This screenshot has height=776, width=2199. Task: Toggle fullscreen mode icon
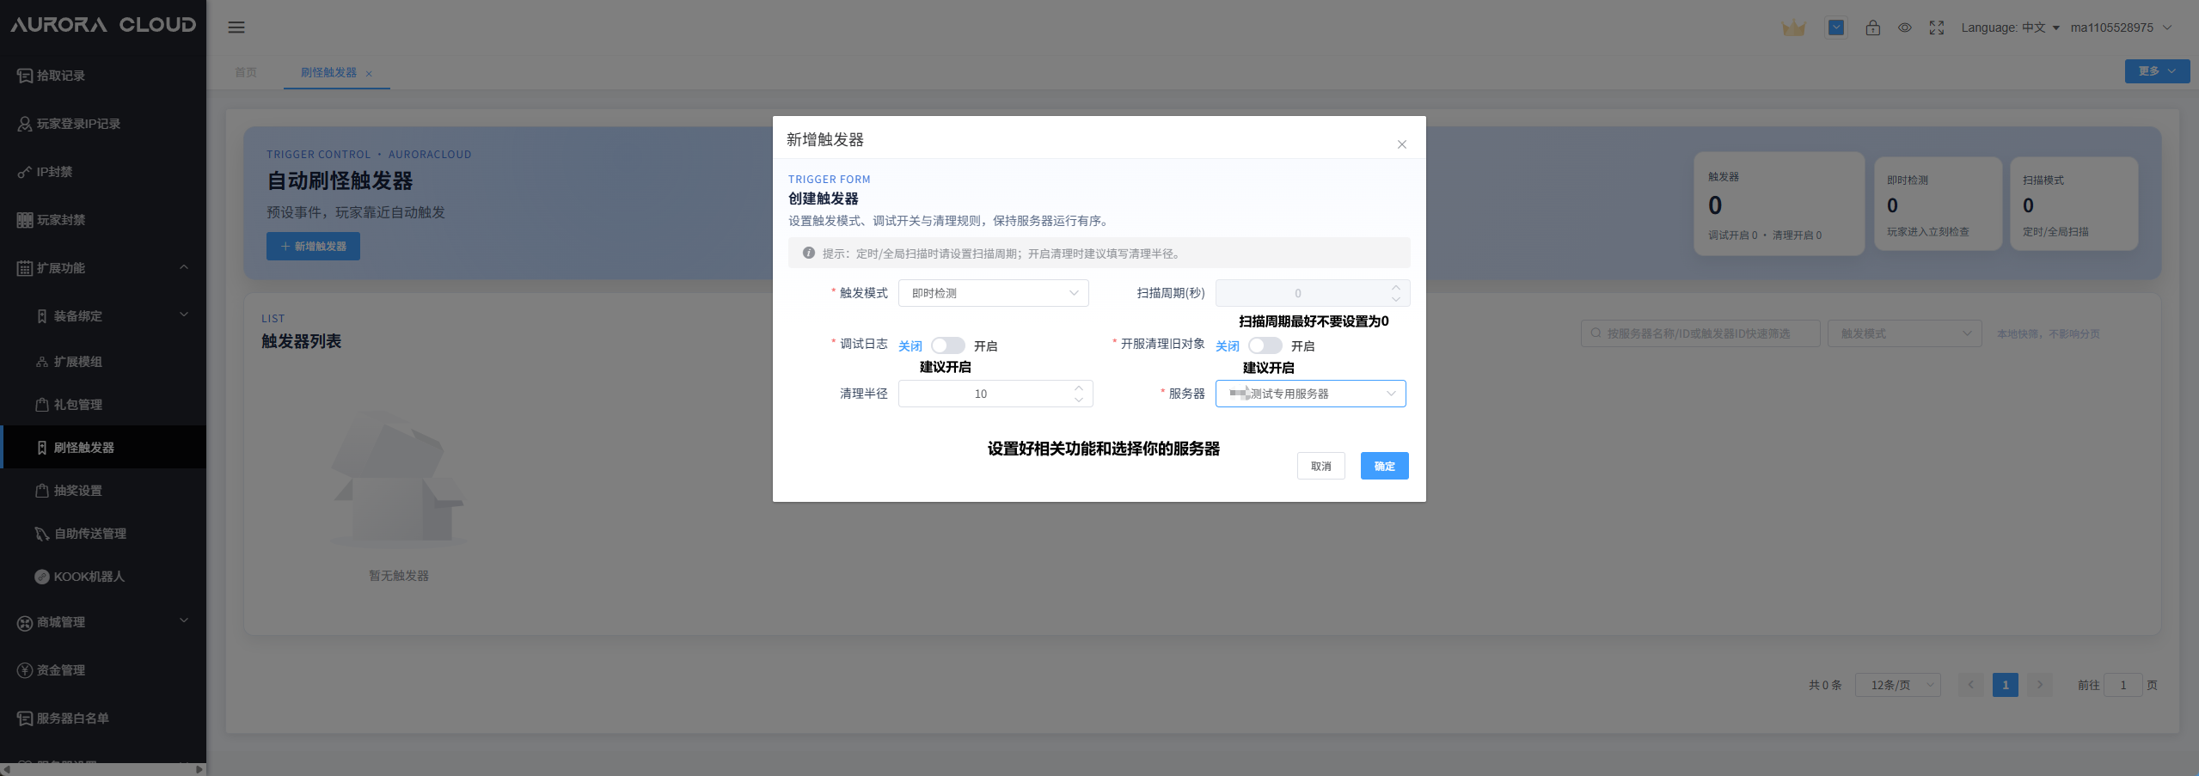pos(1936,28)
